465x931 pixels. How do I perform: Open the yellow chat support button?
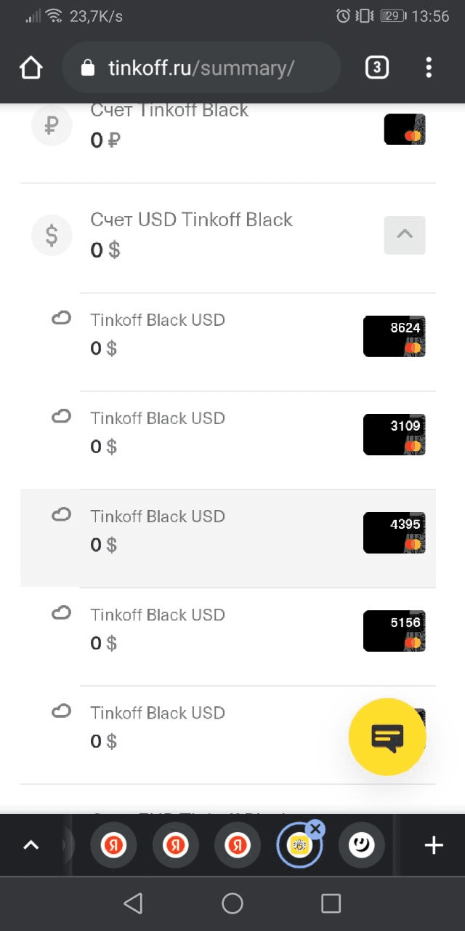(387, 737)
